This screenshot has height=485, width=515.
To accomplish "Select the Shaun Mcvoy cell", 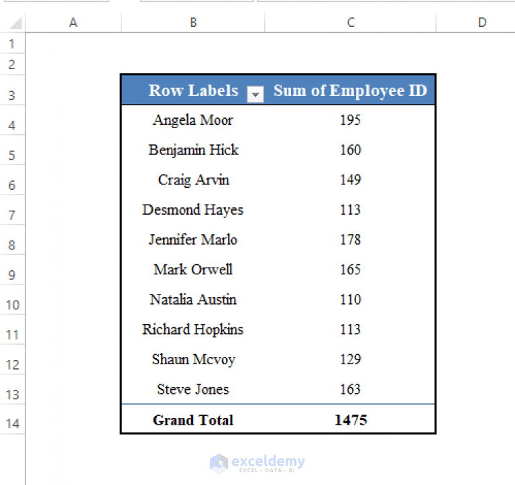I will (x=193, y=359).
